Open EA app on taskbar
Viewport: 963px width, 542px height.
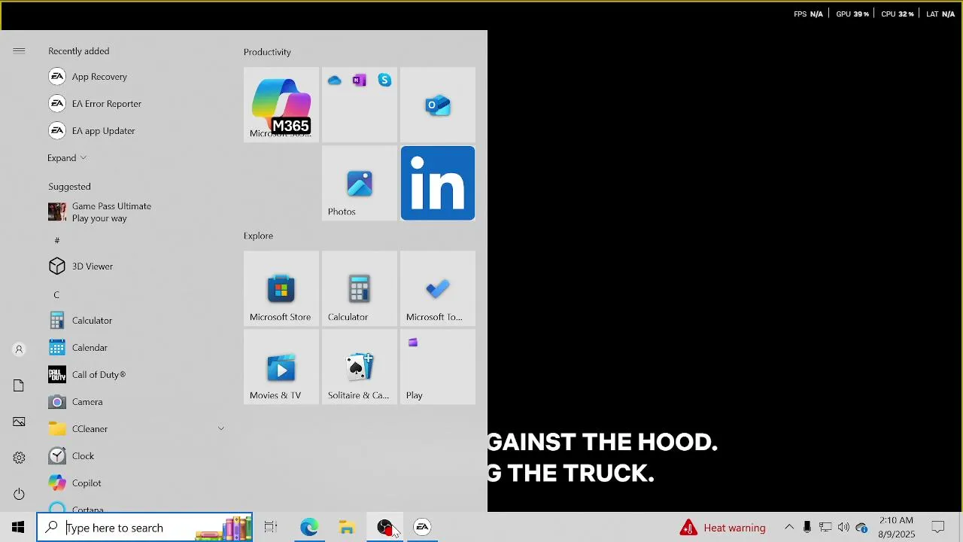click(422, 527)
